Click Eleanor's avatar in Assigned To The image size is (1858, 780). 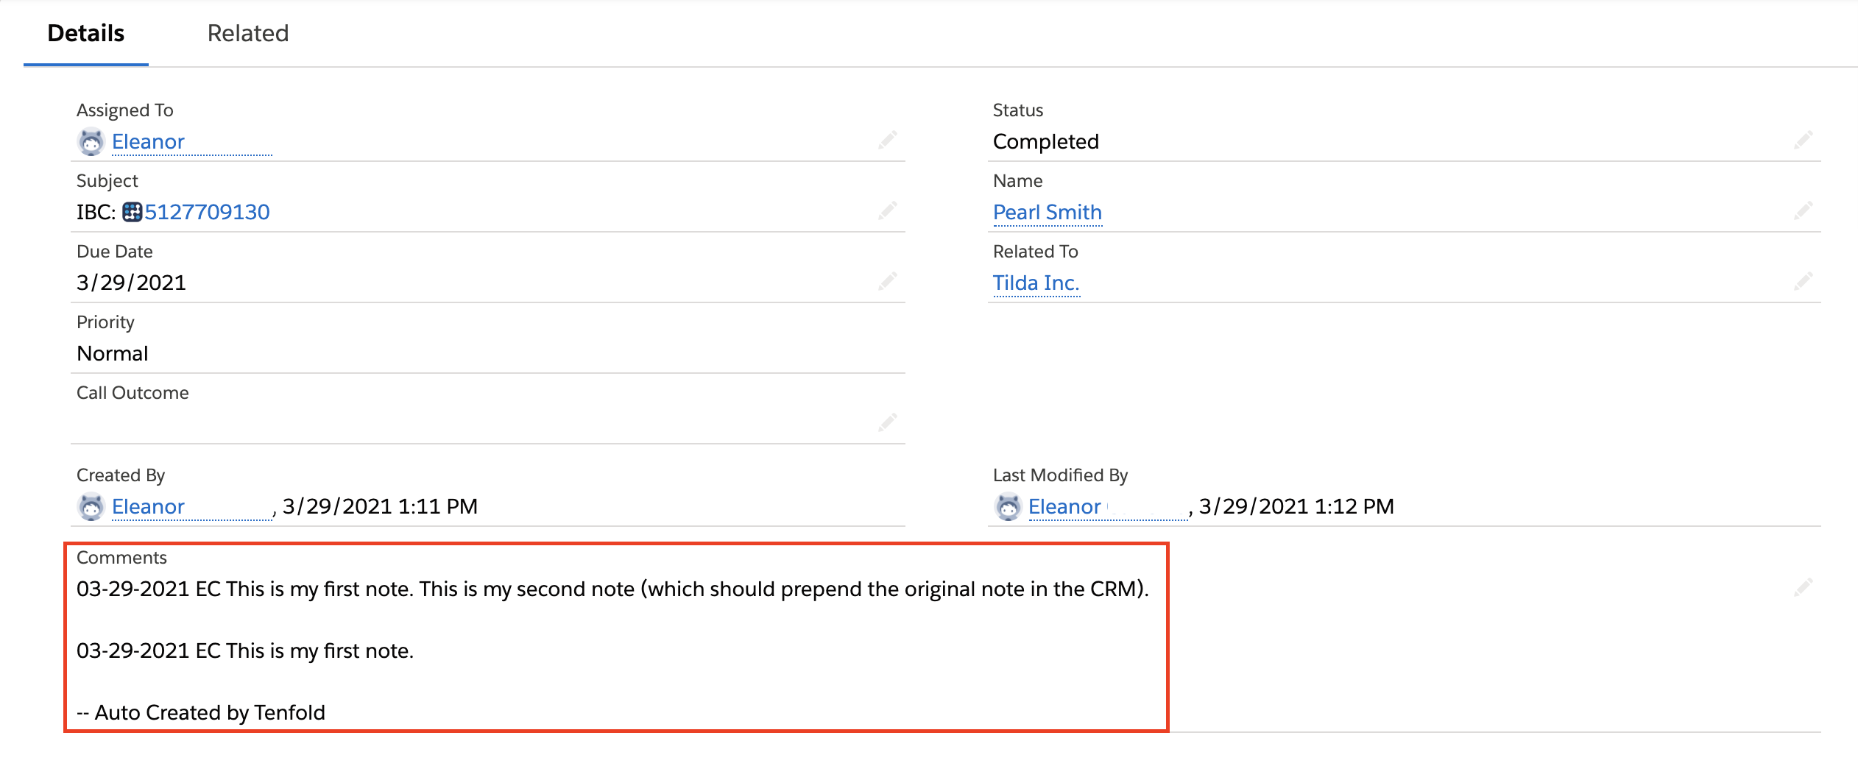click(x=91, y=141)
